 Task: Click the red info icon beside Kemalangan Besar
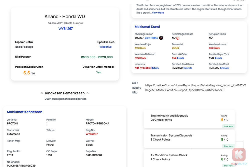[x=178, y=38]
